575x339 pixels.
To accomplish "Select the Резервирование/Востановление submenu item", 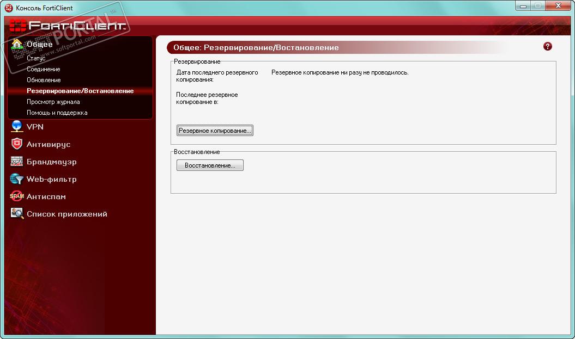I will [80, 91].
